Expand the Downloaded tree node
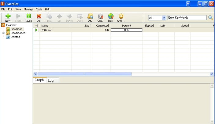This screenshot has height=124, width=215. point(3,33)
